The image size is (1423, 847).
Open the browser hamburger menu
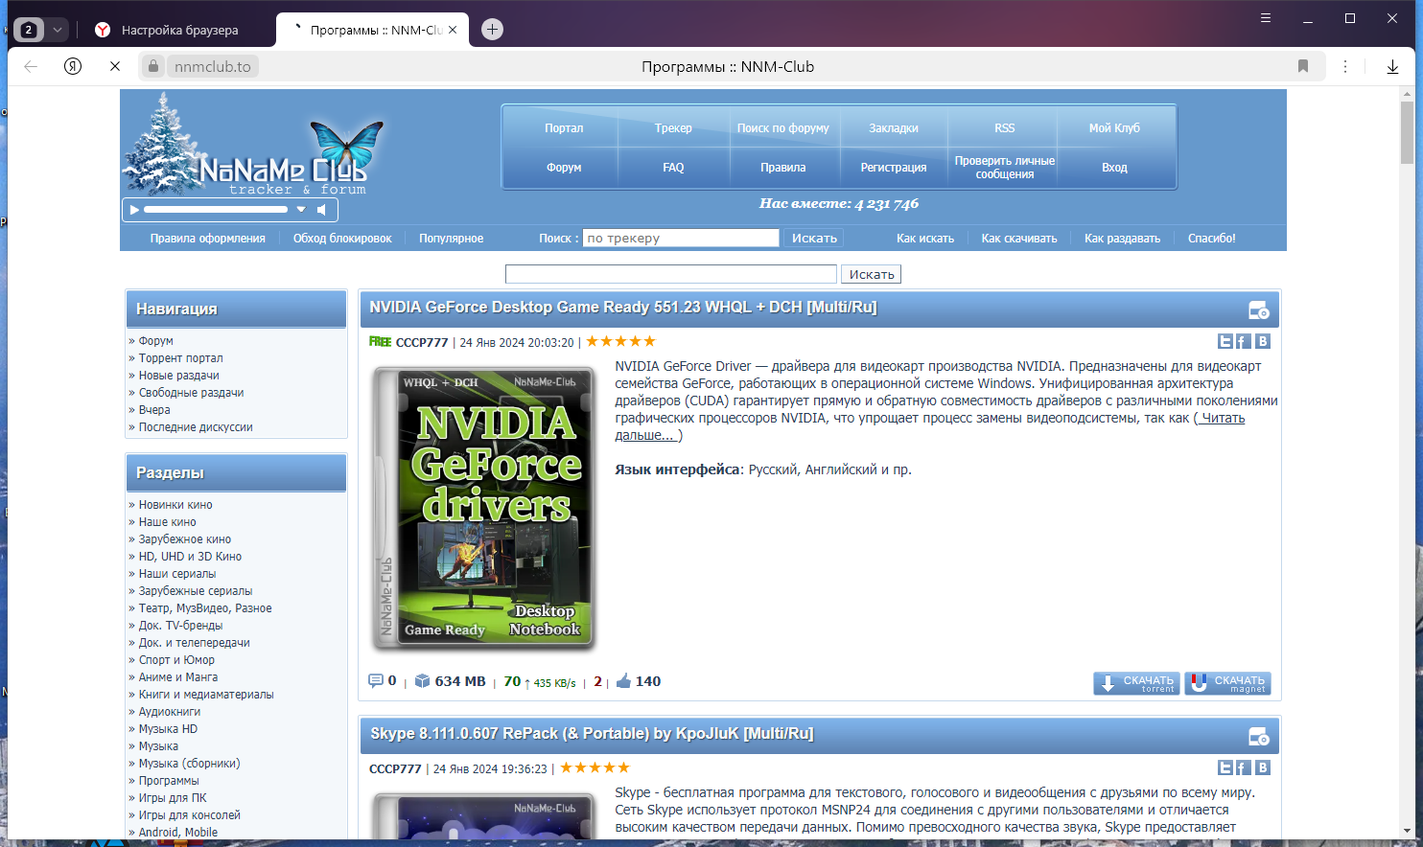click(x=1266, y=18)
